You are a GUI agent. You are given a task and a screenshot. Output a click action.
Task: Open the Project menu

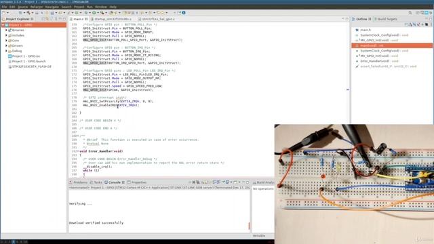79,7
